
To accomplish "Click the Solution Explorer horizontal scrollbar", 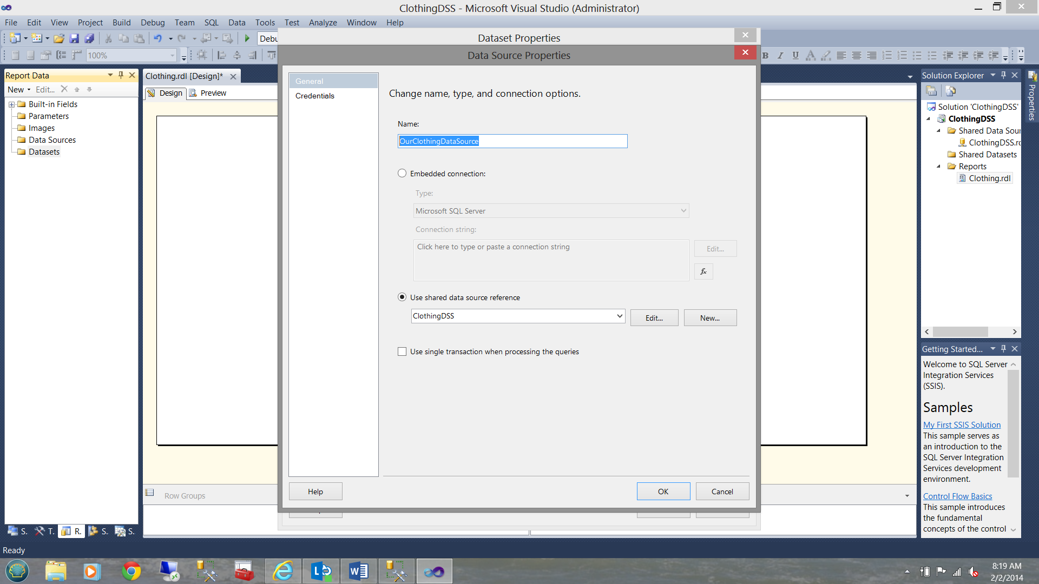I will pos(960,331).
